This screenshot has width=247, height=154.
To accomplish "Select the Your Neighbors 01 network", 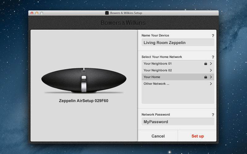I will point(178,63).
